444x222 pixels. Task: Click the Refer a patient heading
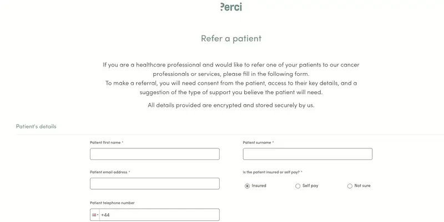point(231,38)
